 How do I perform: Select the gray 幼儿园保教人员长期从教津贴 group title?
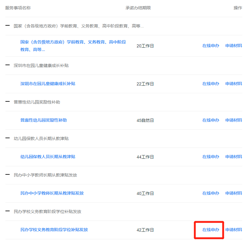41,139
